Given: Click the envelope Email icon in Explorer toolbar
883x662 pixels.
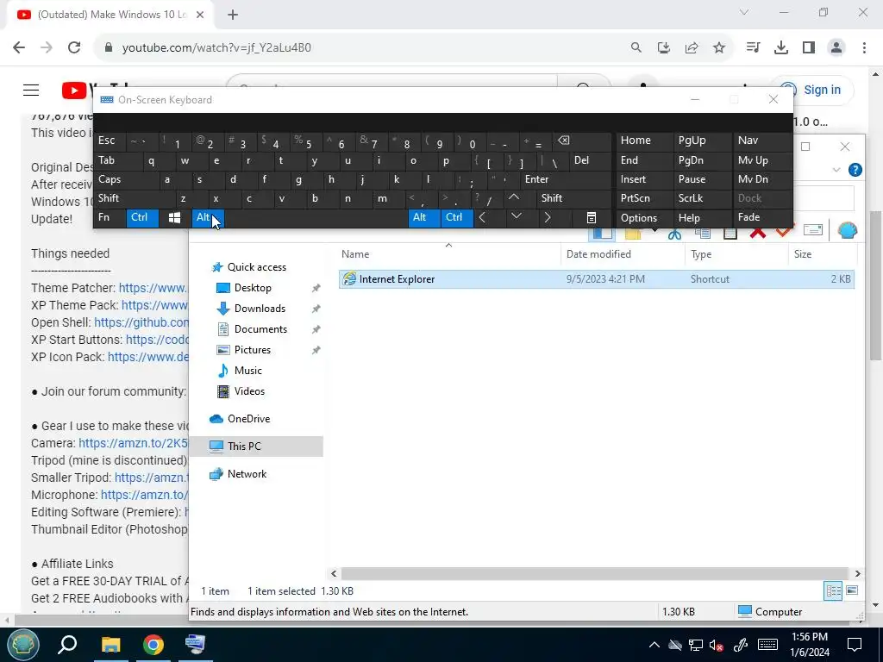Looking at the screenshot, I should (812, 229).
